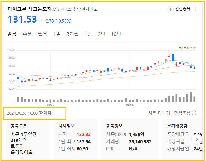Viewport: 206px width, 161px height.
Task: Click the green 5-day moving average legend swatch
Action: pyautogui.click(x=180, y=48)
